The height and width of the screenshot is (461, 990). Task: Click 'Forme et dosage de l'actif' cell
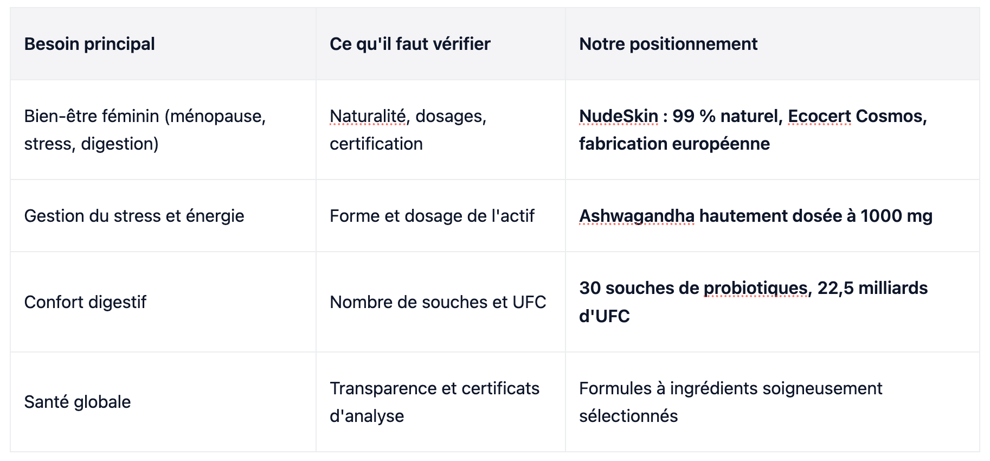coord(441,215)
